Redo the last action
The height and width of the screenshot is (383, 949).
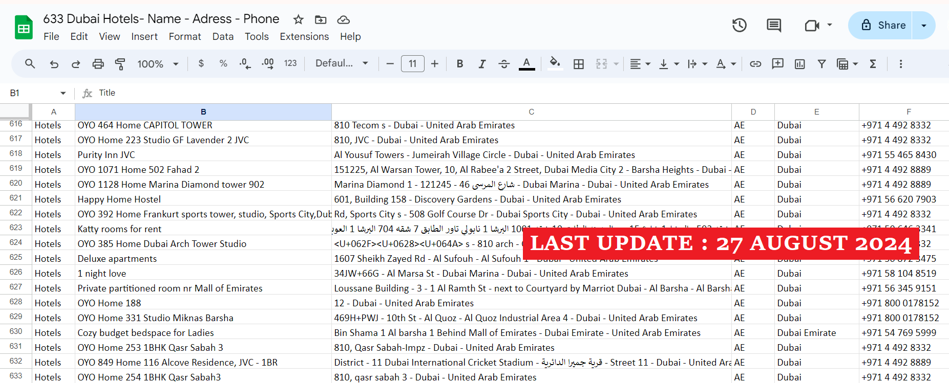click(x=76, y=64)
